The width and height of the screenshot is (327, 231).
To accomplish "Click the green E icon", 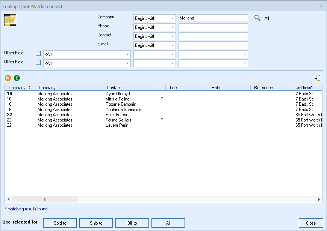I will [x=17, y=78].
